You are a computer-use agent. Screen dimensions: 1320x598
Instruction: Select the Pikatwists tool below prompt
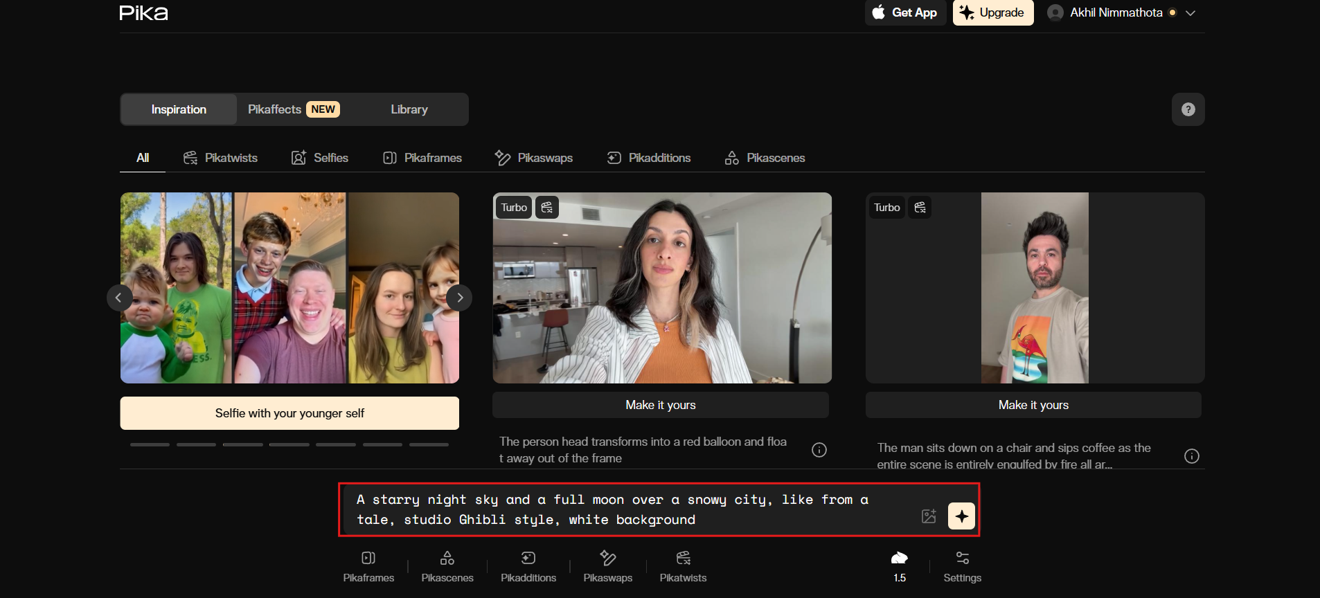click(x=683, y=566)
